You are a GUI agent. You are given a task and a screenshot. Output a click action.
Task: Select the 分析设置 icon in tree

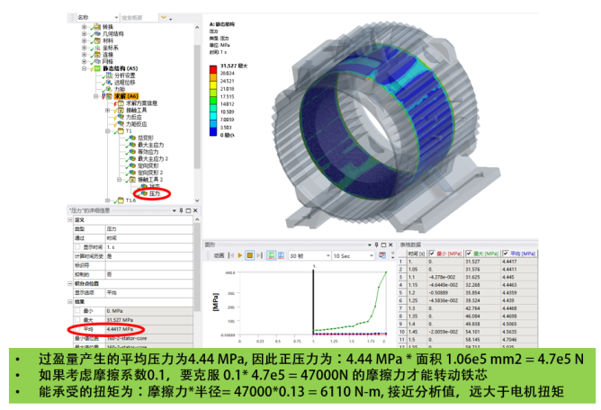pos(109,76)
